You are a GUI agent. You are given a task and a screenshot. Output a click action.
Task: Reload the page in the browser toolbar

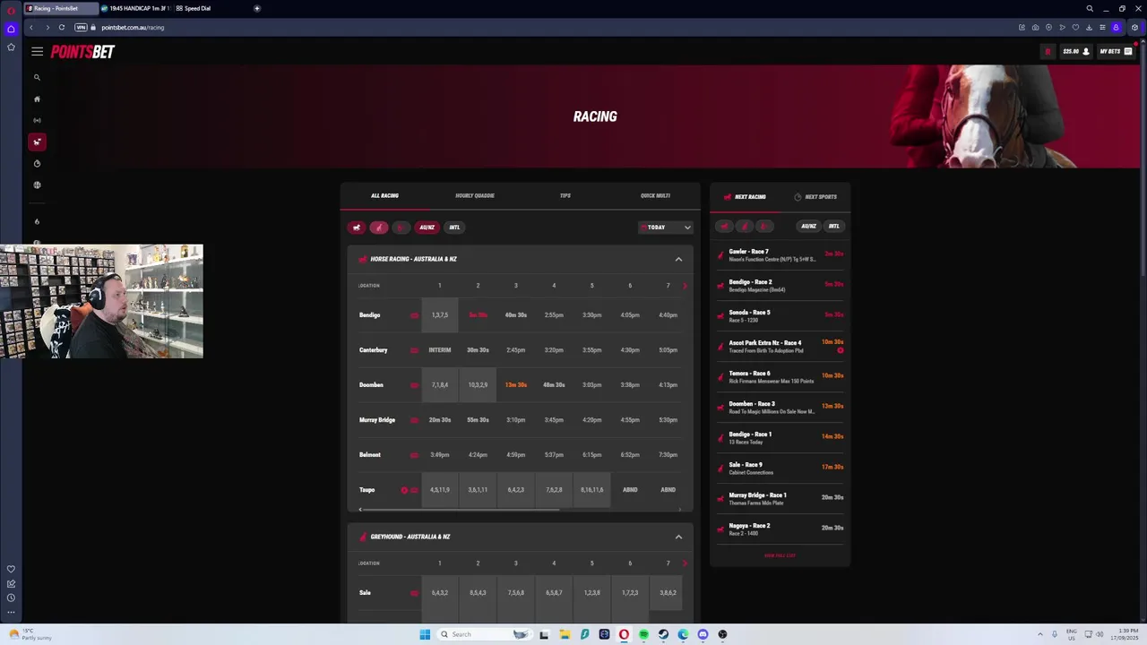click(62, 28)
